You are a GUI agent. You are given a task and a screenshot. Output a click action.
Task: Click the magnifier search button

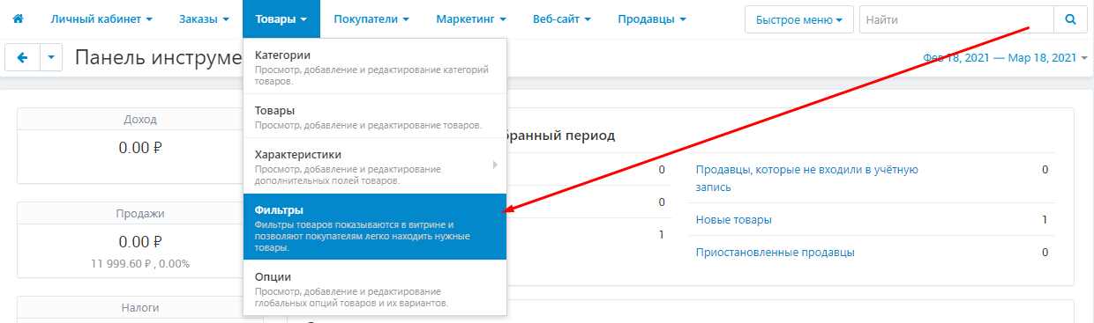pyautogui.click(x=1070, y=18)
